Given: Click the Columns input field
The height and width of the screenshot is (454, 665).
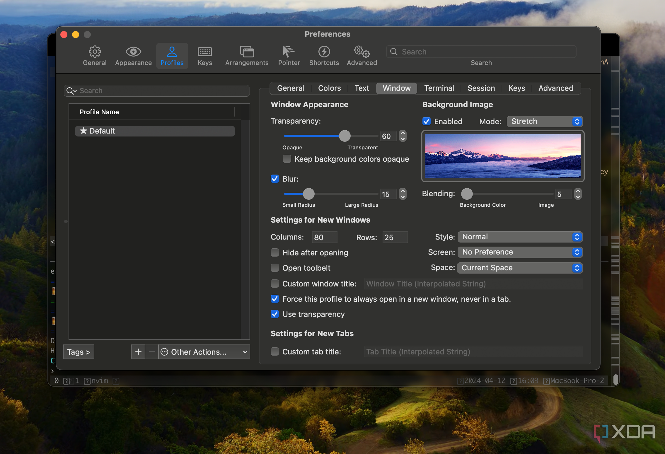Looking at the screenshot, I should coord(325,238).
